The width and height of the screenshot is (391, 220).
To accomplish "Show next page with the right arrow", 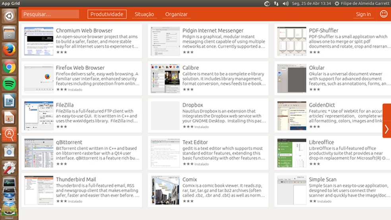I will [x=387, y=129].
